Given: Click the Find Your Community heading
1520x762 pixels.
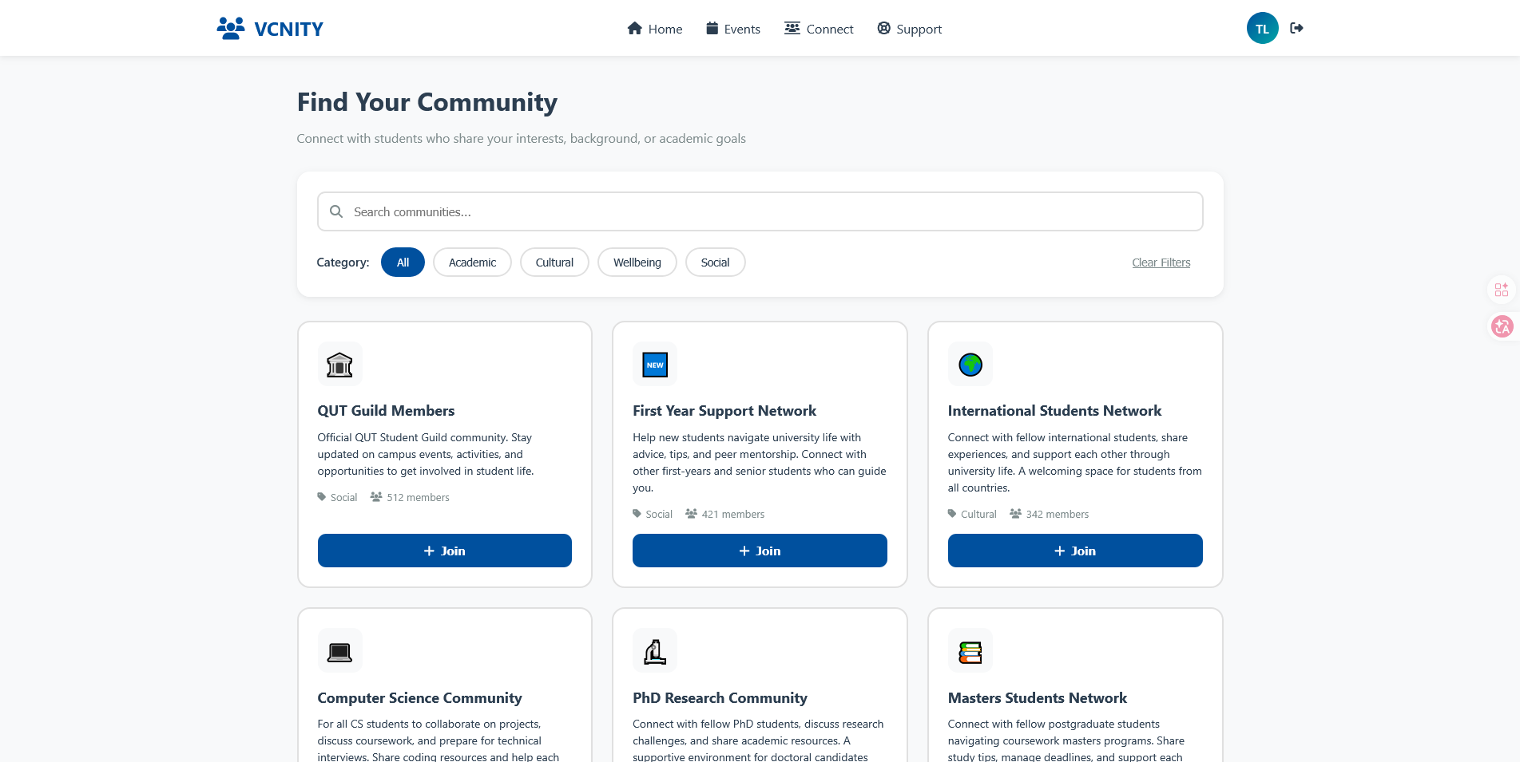Looking at the screenshot, I should [427, 102].
